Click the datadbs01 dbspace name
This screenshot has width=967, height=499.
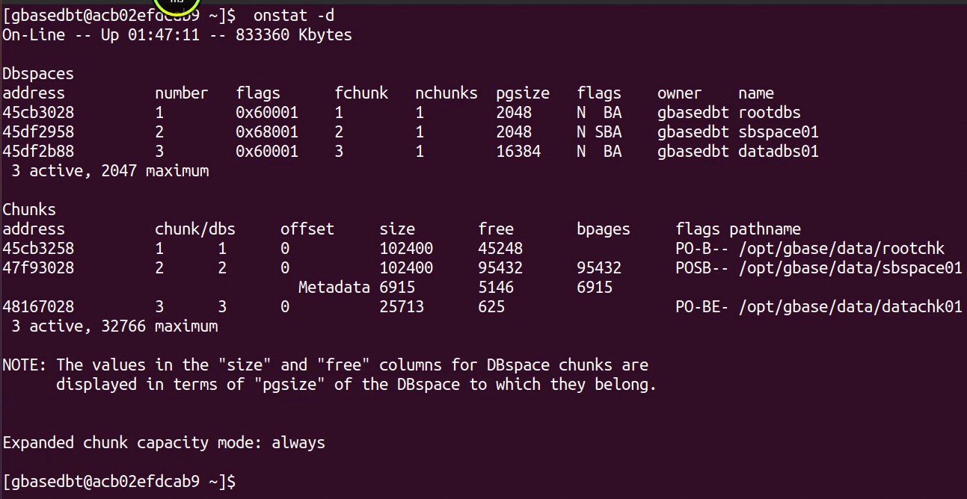tap(779, 152)
